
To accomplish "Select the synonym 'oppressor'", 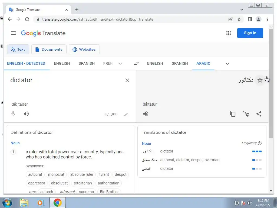I will pos(37,183).
